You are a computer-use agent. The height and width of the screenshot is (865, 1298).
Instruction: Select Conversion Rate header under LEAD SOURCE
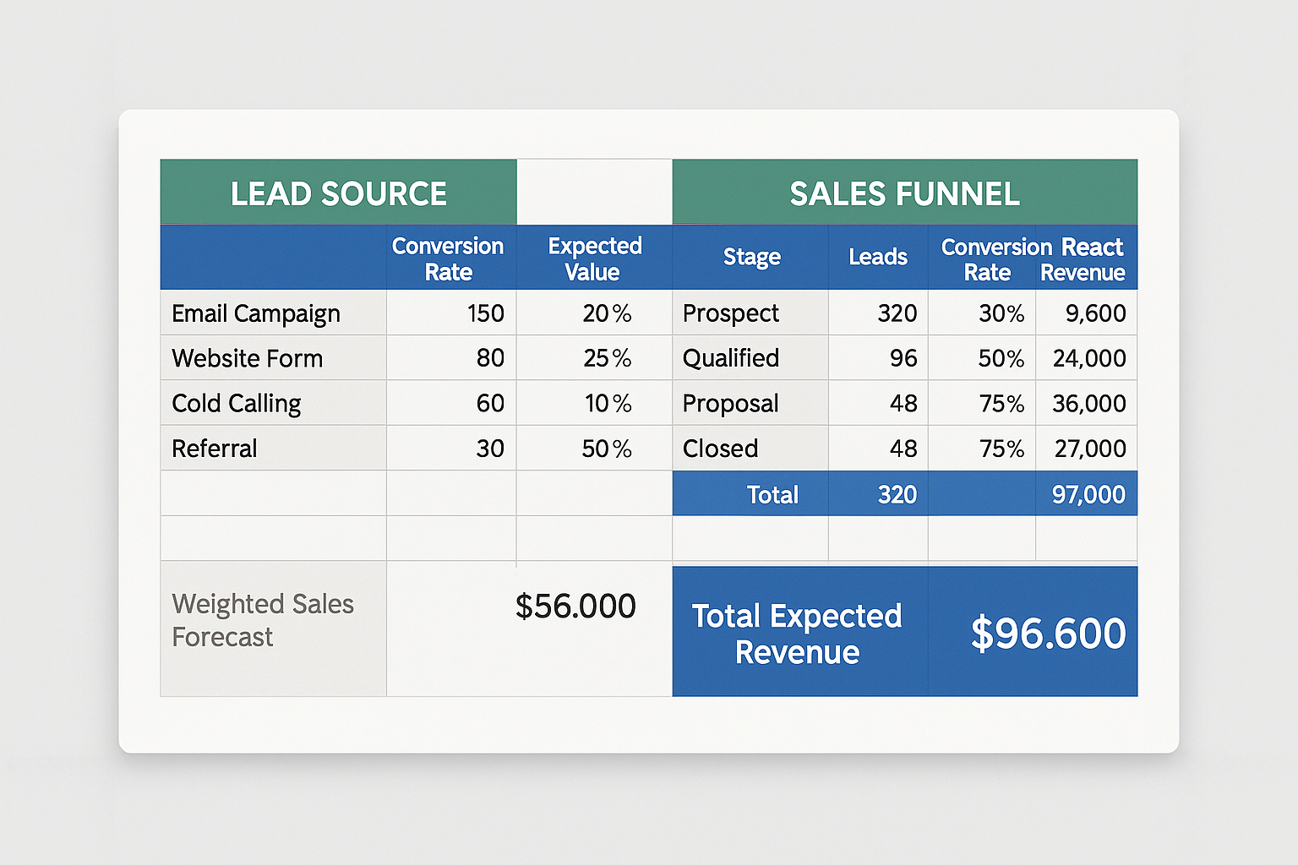tap(451, 258)
